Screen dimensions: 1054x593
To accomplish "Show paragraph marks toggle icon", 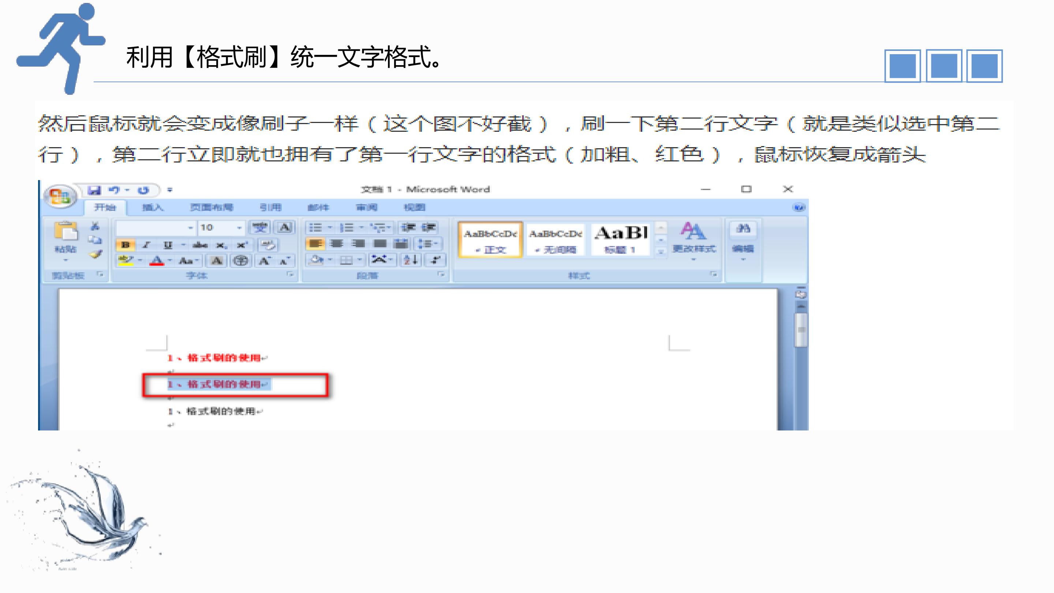I will pos(436,260).
